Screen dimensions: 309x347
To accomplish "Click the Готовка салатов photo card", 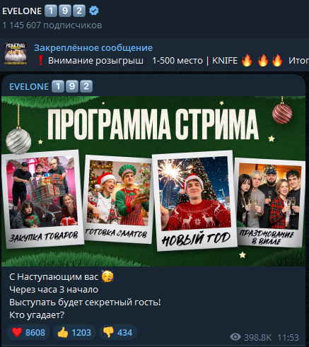I will [x=119, y=199].
